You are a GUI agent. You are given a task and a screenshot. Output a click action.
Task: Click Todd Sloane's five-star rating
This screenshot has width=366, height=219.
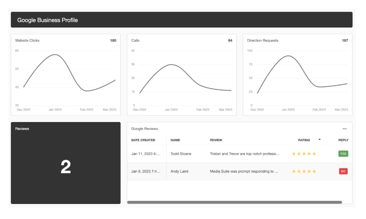304,154
